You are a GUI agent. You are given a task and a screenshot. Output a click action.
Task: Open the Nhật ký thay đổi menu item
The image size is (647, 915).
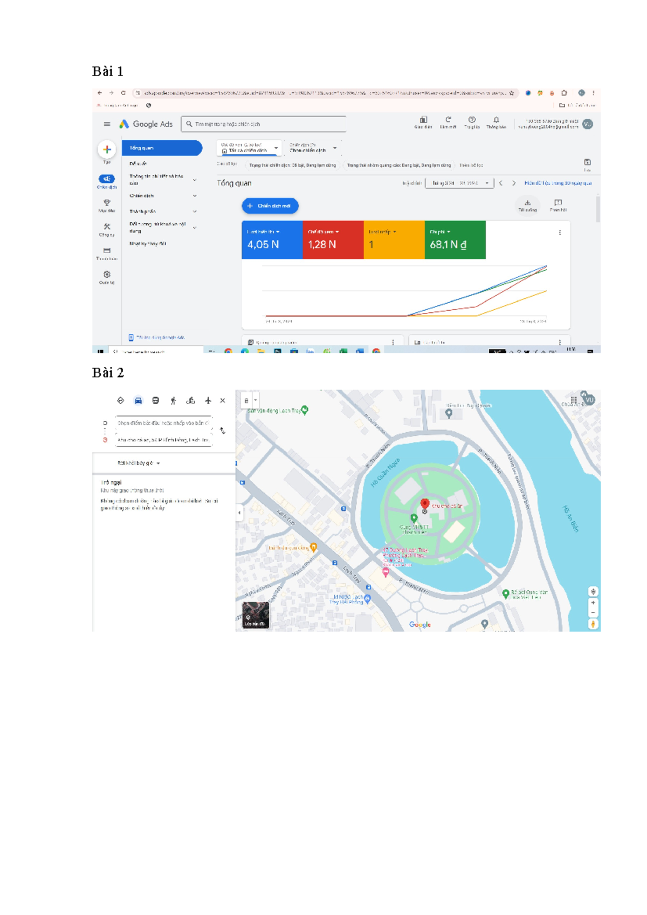(x=148, y=244)
